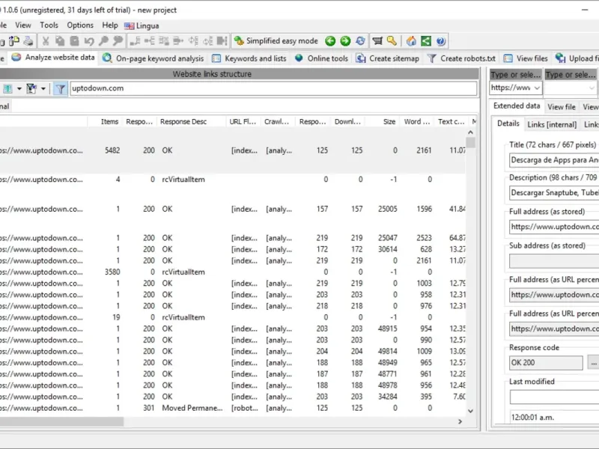Click the copy toolbar icon

pos(60,41)
